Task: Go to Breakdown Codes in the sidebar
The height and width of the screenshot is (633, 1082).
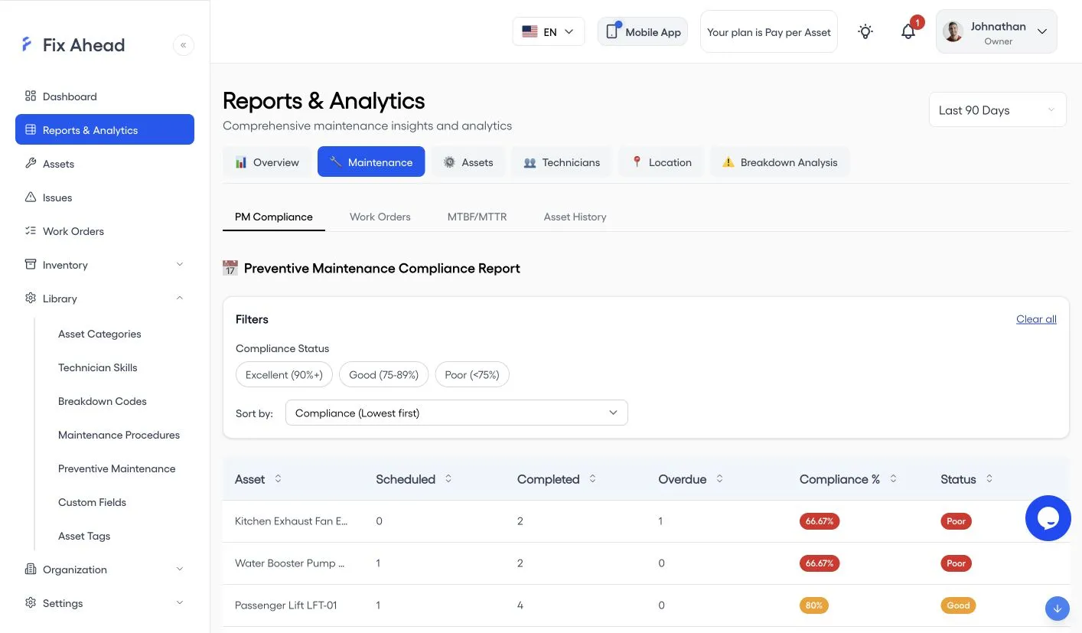Action: [103, 401]
